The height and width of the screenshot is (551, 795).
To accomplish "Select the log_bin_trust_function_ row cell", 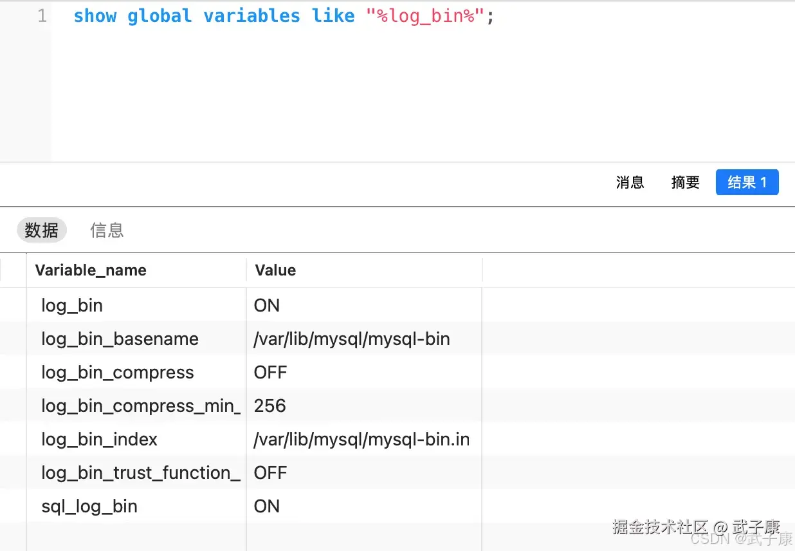I will (x=140, y=472).
